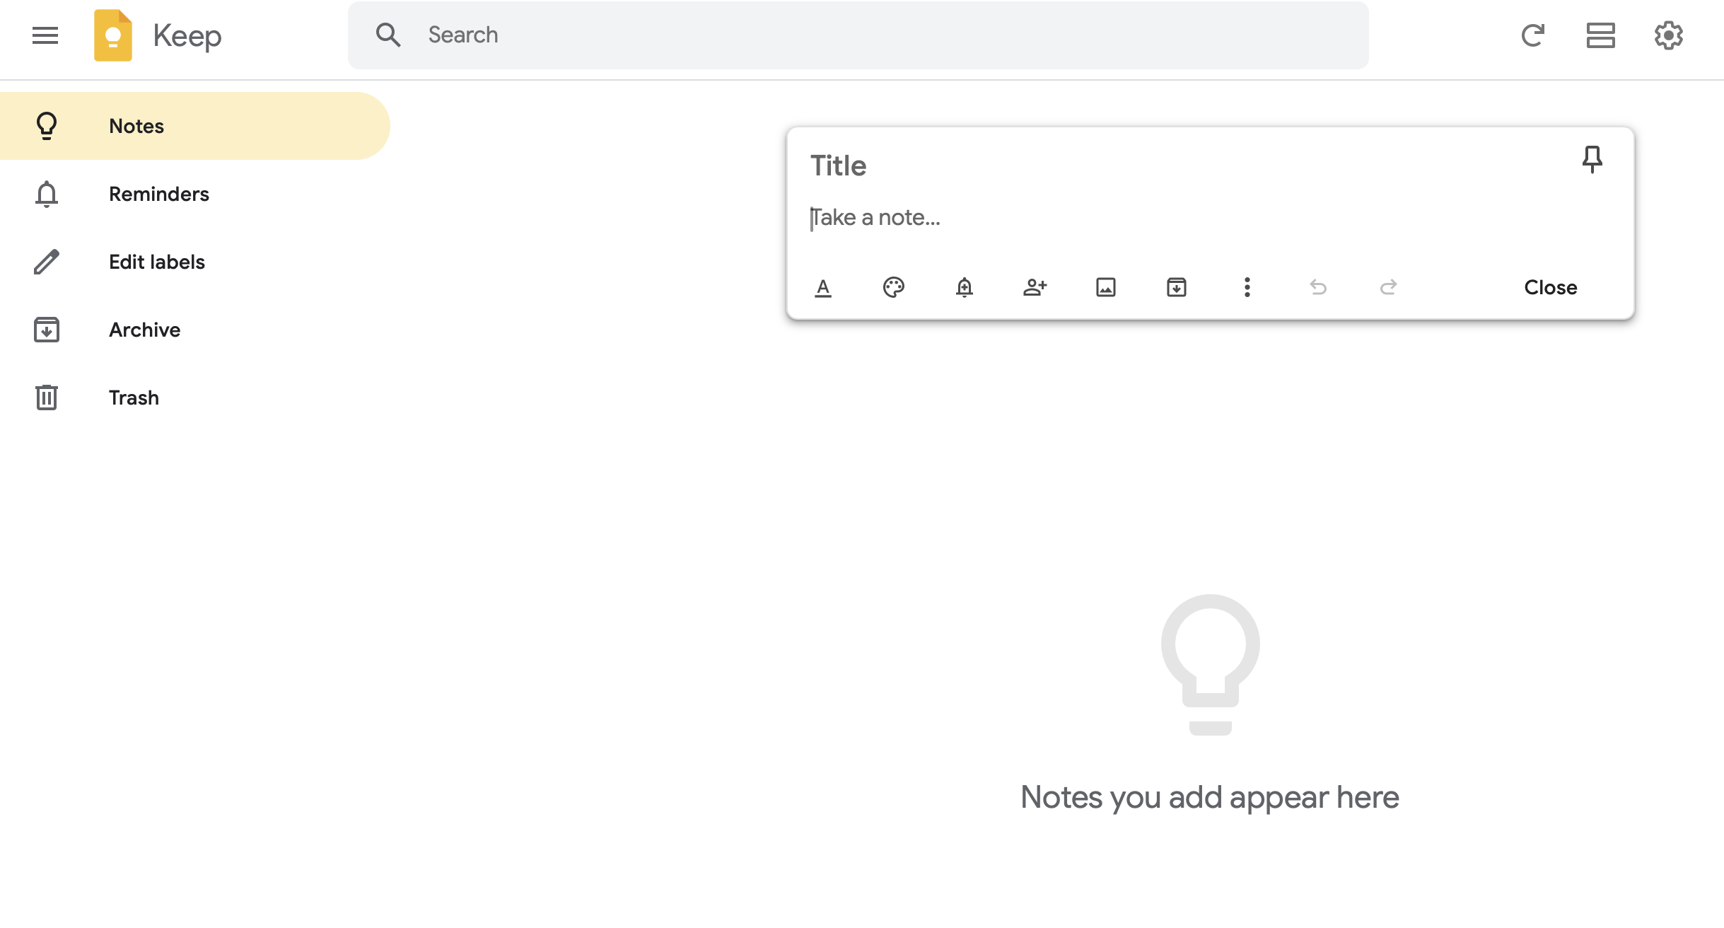Open the Settings gear menu
This screenshot has height=928, width=1724.
click(x=1668, y=35)
